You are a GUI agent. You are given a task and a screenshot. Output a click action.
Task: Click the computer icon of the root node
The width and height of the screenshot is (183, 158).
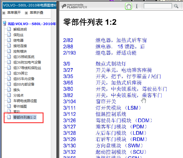(x=5, y=23)
